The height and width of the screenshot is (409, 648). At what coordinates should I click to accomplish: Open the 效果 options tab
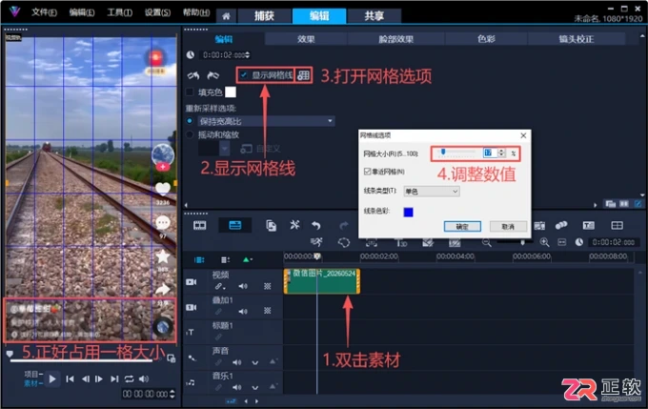(306, 39)
